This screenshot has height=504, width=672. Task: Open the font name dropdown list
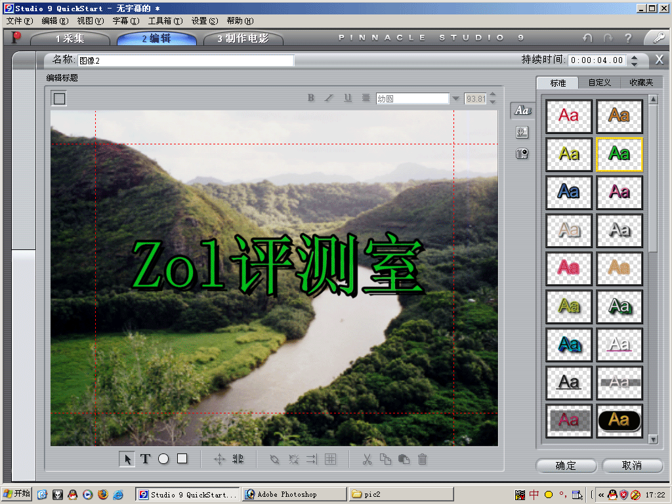(x=455, y=99)
